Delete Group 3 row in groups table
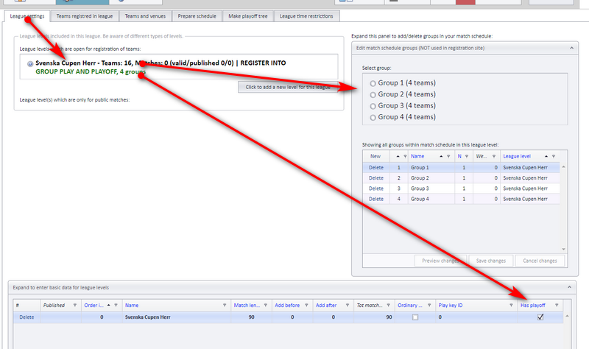Screen dimensions: 589x349 pos(376,188)
